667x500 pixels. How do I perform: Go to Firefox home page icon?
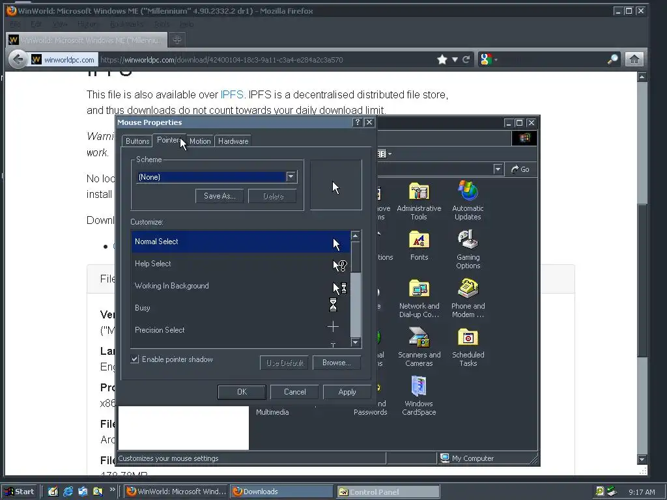[634, 59]
